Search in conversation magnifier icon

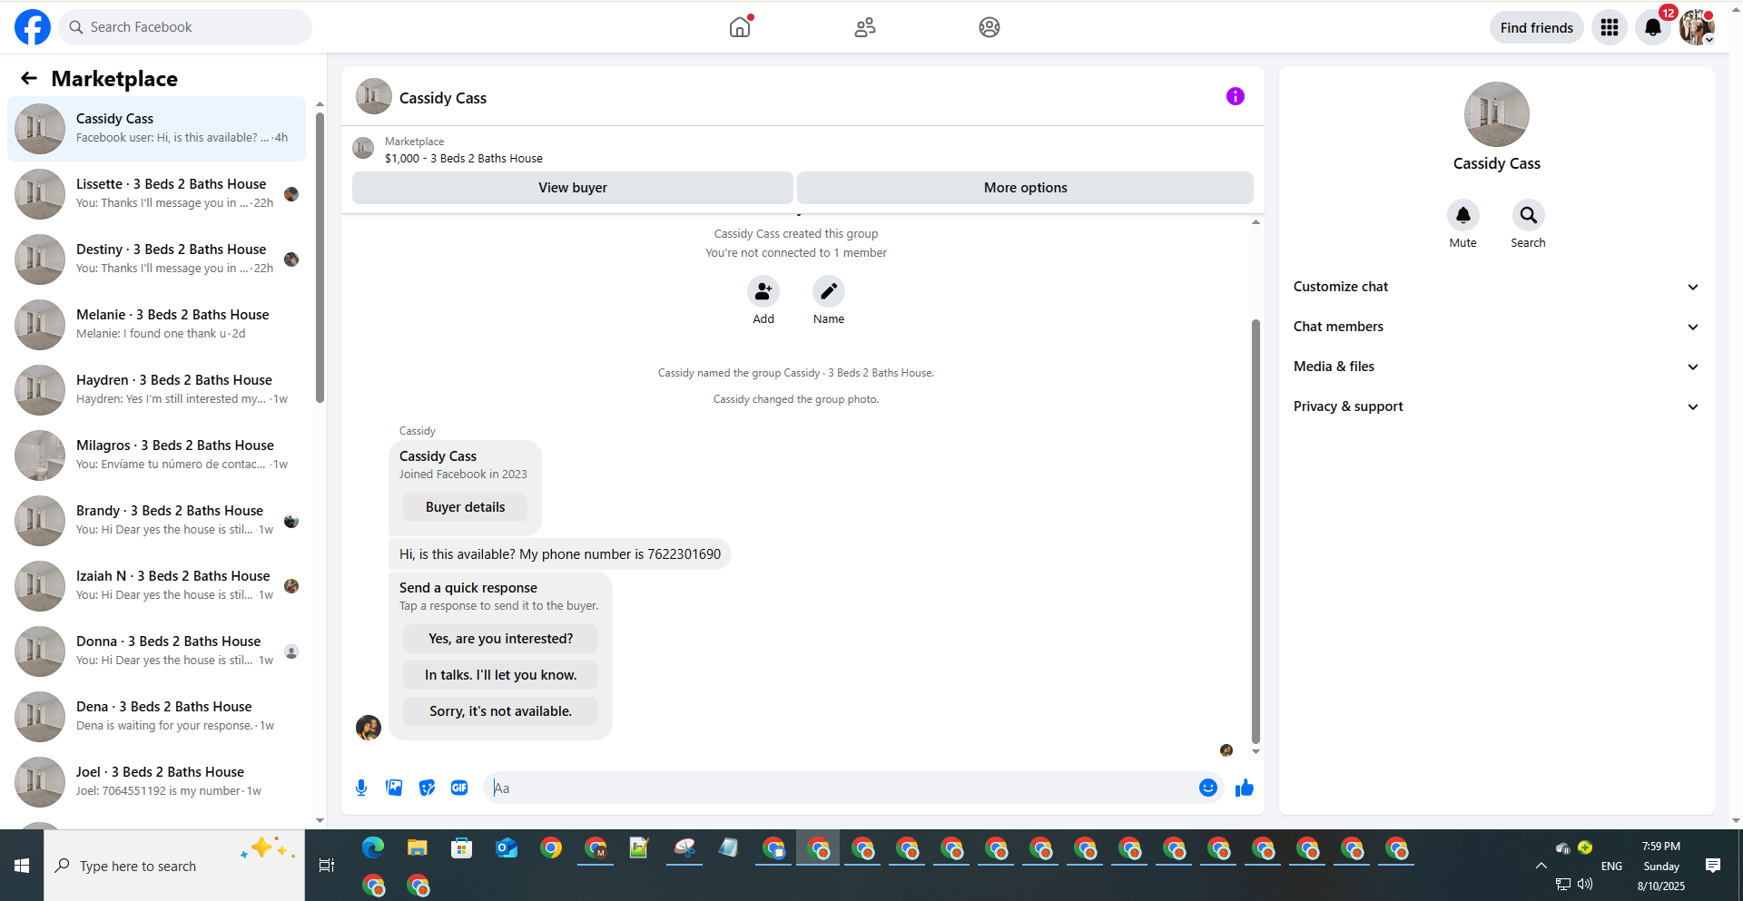pyautogui.click(x=1529, y=215)
